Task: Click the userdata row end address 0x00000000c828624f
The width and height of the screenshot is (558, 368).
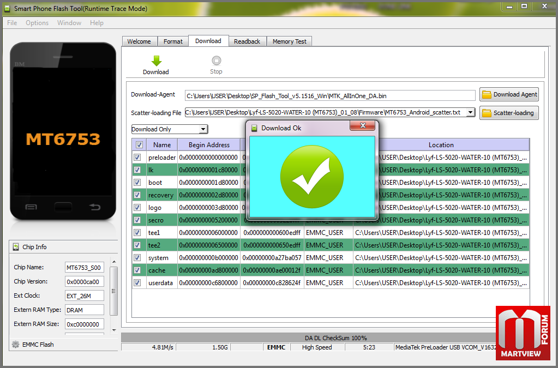Action: point(272,283)
